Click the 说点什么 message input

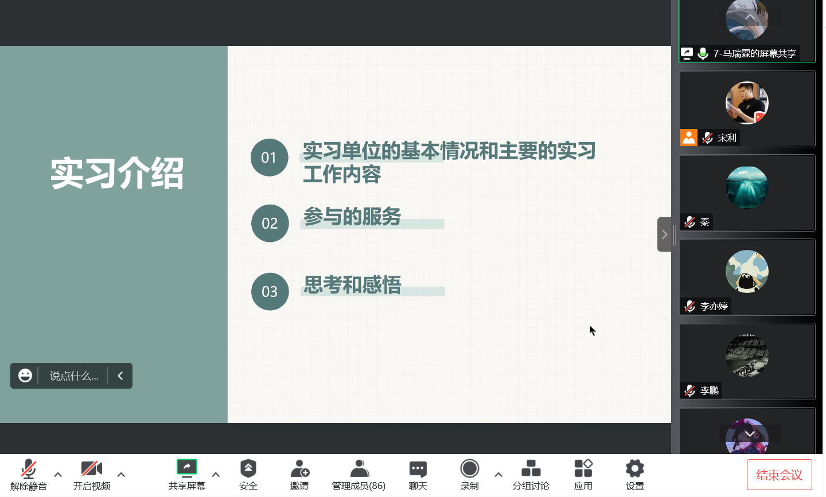[x=74, y=376]
